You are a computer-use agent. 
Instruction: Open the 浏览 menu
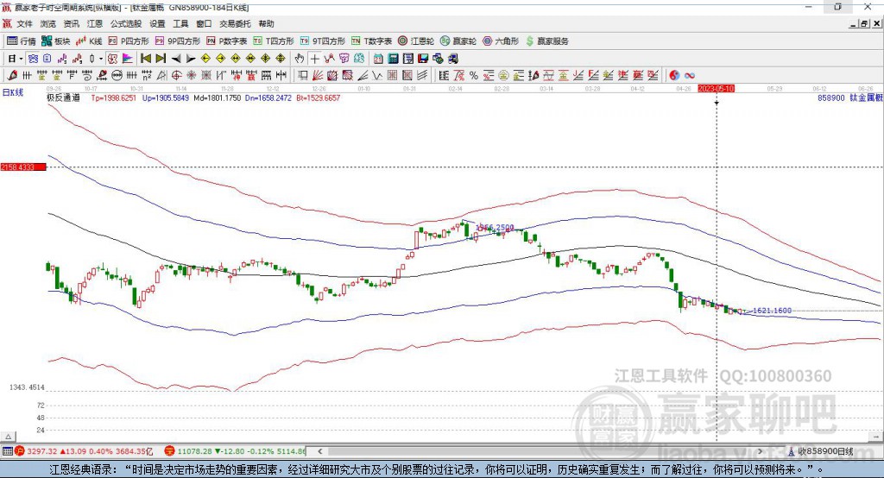coord(48,23)
